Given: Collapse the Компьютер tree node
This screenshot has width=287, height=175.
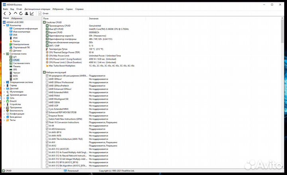Looking at the screenshot, I should (4, 25).
